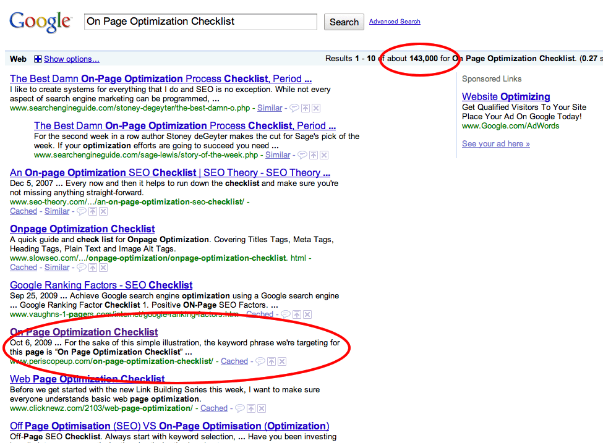
Task: Click the comment bubble icon for searchengineguide stoney-degeyter result
Action: (x=294, y=108)
